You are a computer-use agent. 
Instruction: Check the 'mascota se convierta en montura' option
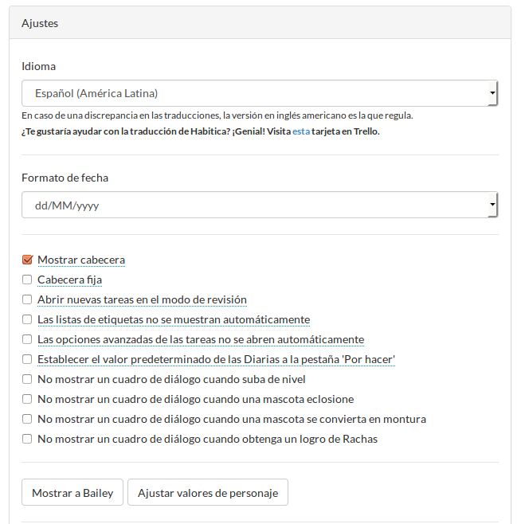[27, 419]
